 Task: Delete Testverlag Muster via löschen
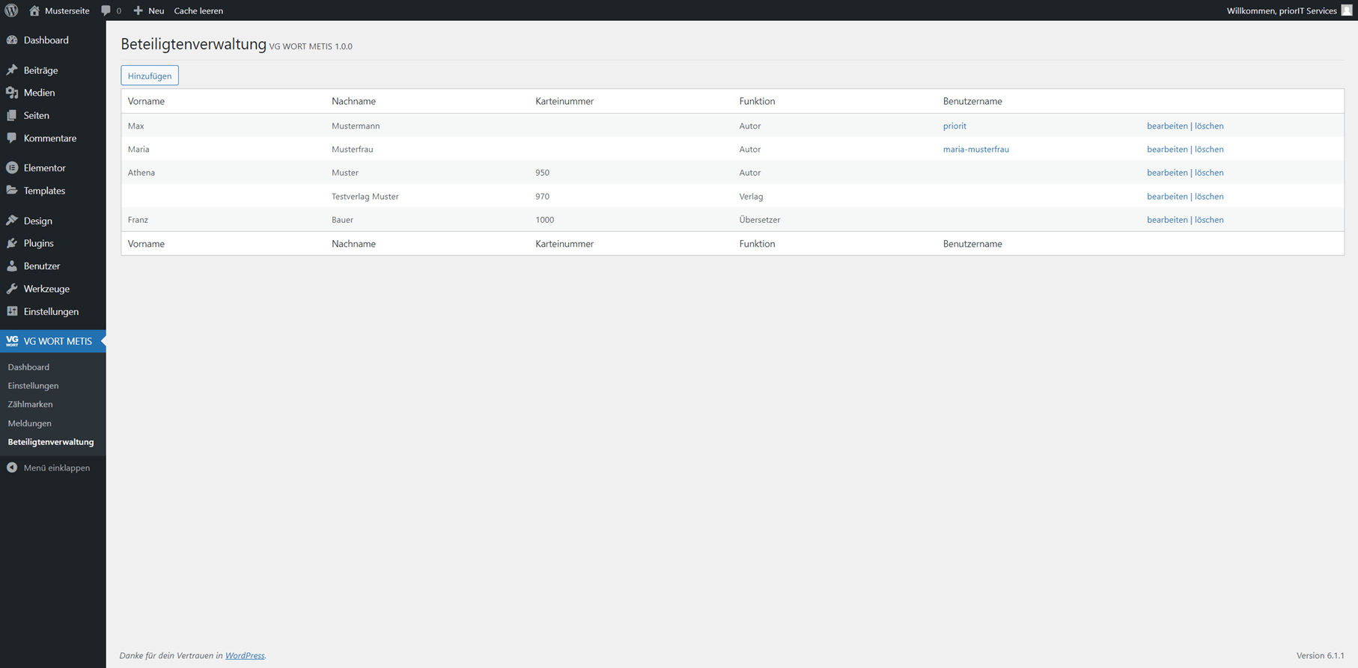(x=1209, y=197)
